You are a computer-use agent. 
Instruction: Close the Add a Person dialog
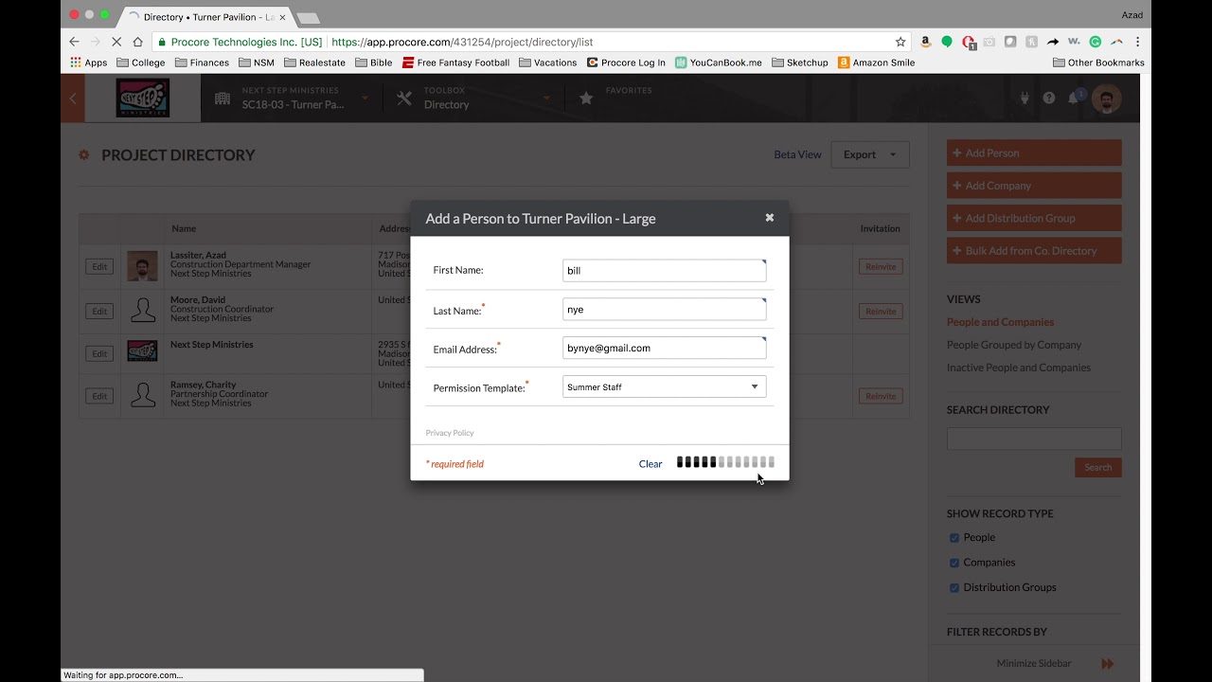coord(769,217)
